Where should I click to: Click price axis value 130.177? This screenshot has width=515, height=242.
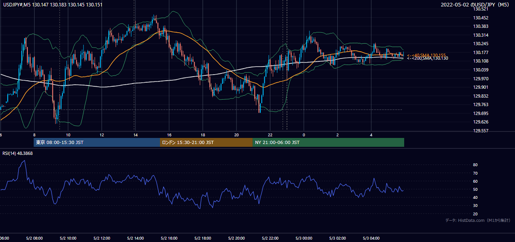[x=482, y=52]
